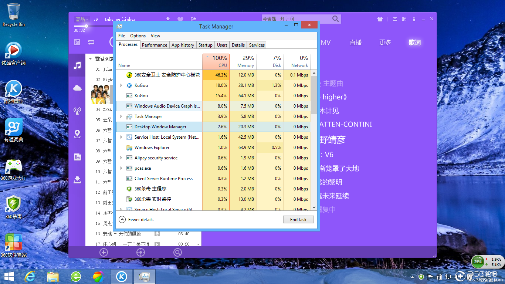Click the 360 speed floating widget showing 29%
505x284 pixels.
487,262
